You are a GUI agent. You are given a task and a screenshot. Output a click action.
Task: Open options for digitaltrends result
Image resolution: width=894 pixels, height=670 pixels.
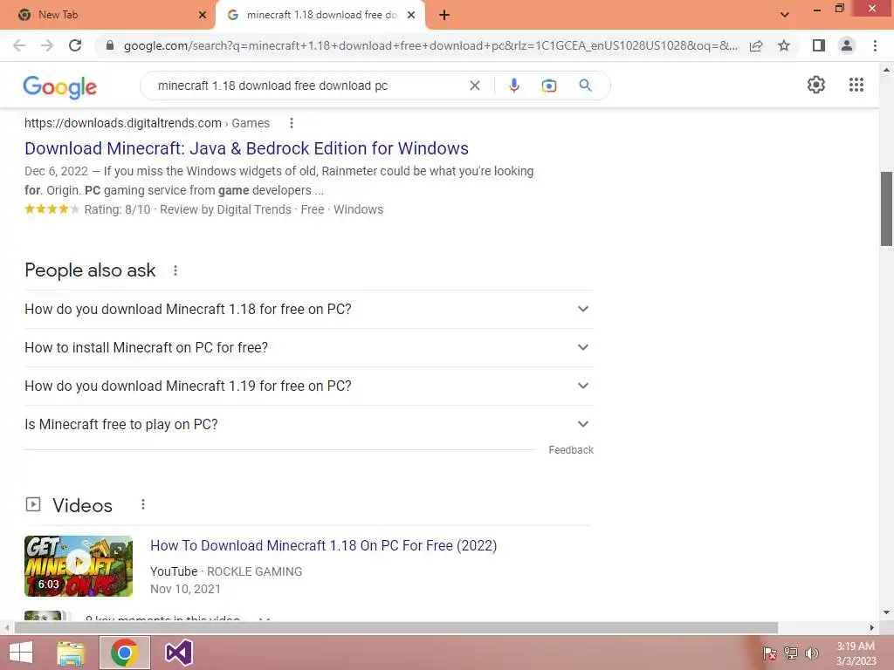(292, 123)
